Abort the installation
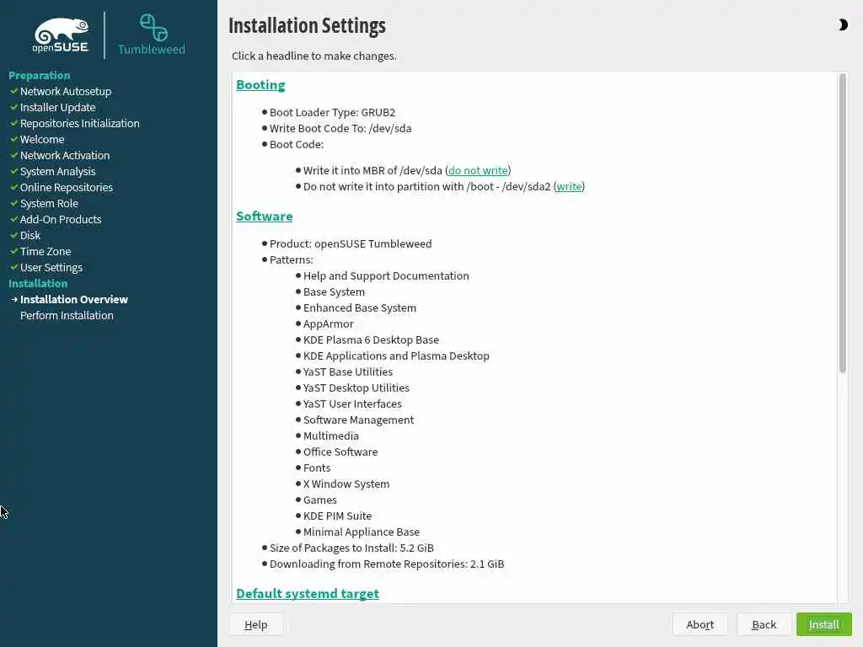863x647 pixels. point(700,624)
